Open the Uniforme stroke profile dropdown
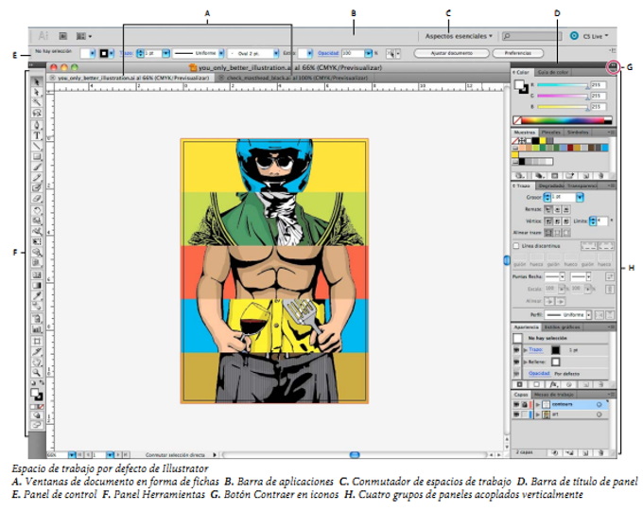Screen dimensions: 643x512 tap(221, 53)
